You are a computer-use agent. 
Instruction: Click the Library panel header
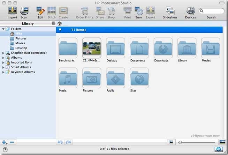tap(28, 23)
